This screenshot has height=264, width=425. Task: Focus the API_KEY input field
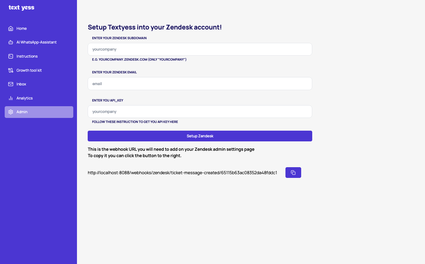tap(200, 112)
